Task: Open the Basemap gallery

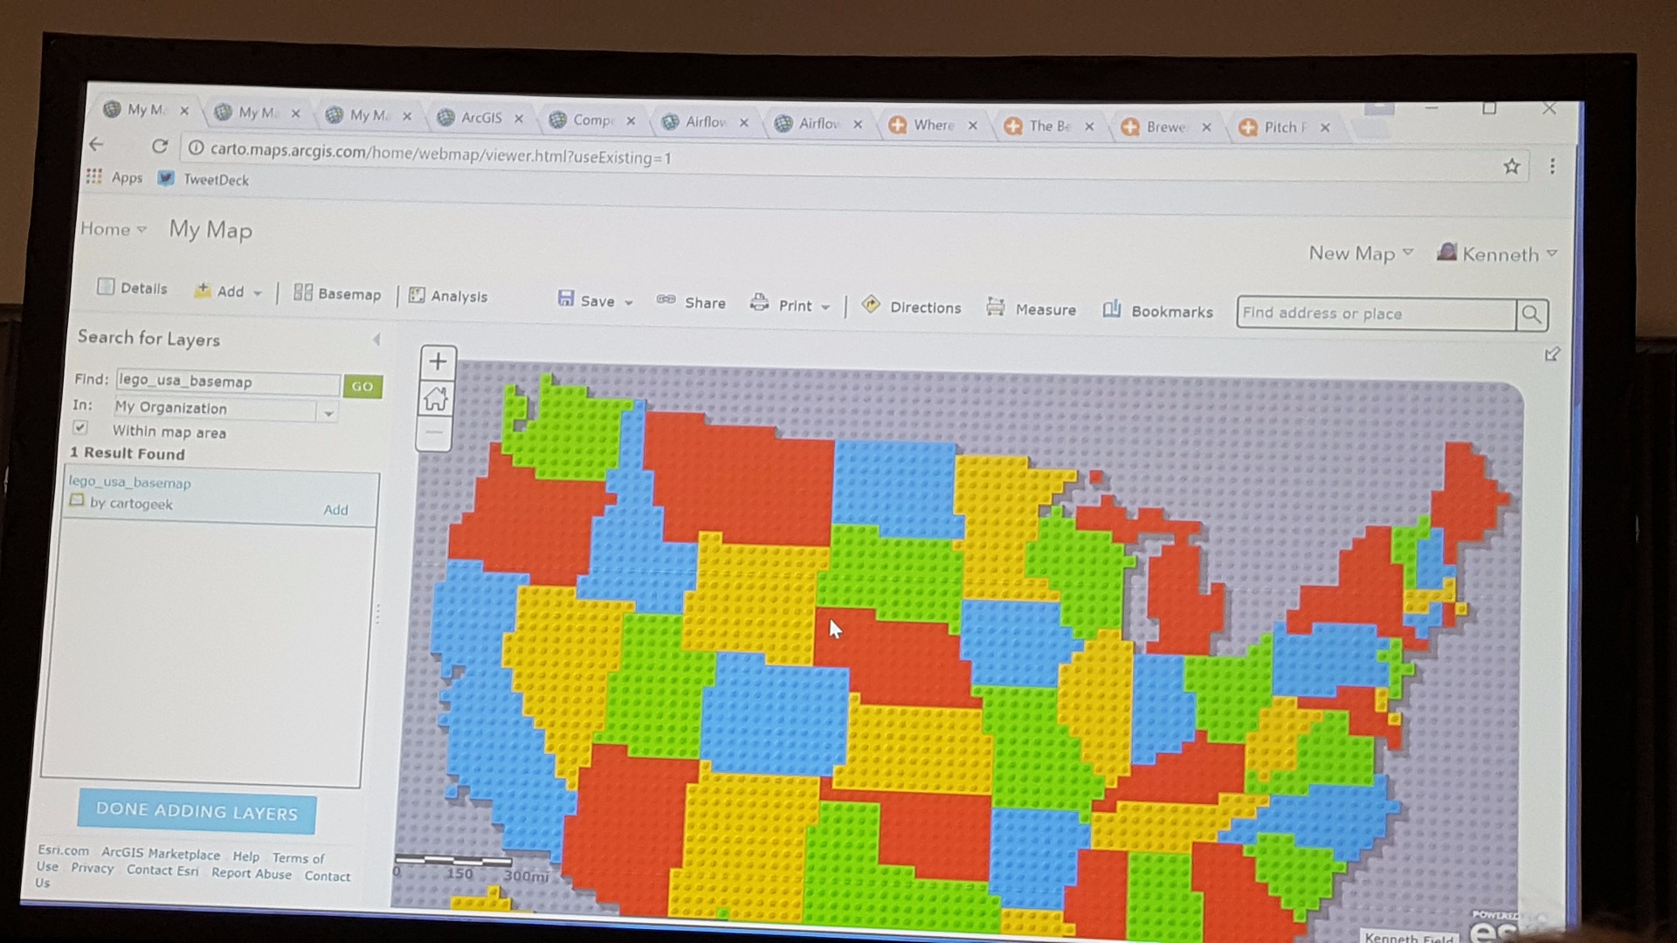Action: [337, 293]
